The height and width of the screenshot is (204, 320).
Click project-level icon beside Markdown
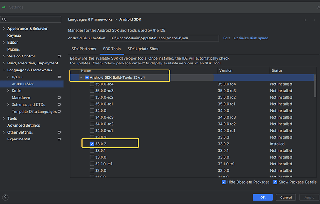click(59, 98)
